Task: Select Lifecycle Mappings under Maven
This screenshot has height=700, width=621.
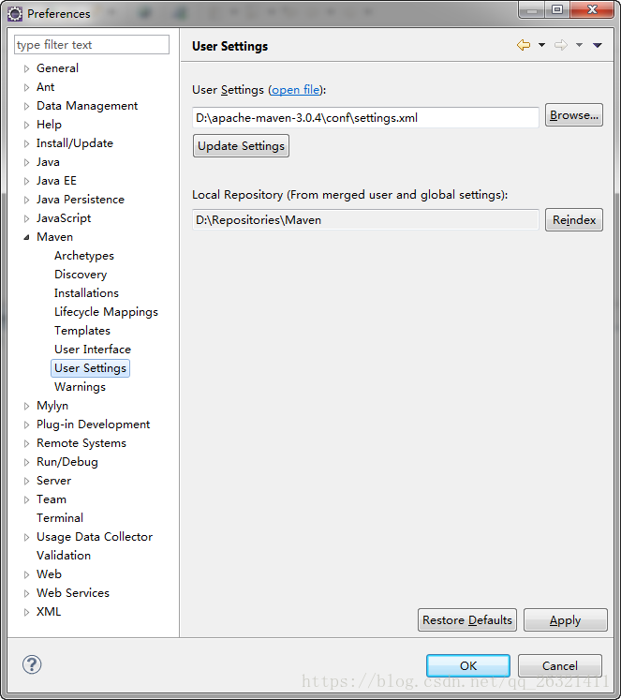Action: click(106, 312)
